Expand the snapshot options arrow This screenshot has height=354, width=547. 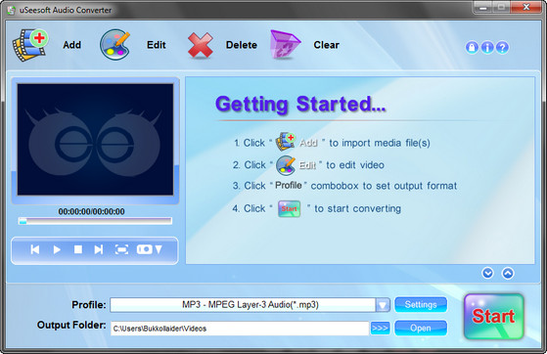[x=159, y=249]
